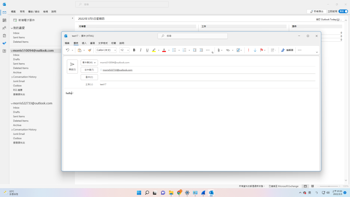350x197 pixels.
Task: Open the Insert tab in message window
Action: click(84, 43)
